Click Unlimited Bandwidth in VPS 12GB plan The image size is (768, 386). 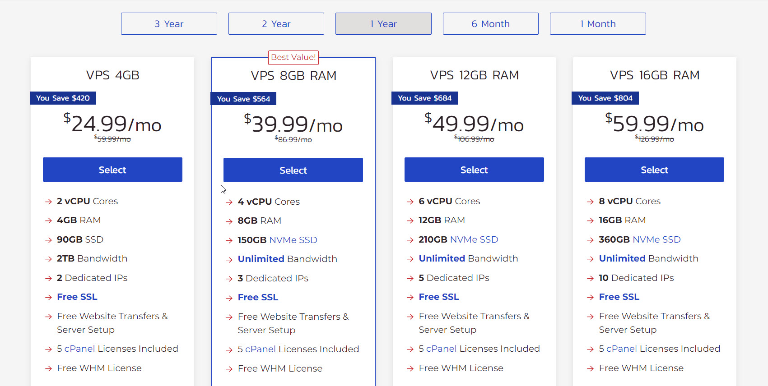coord(442,258)
